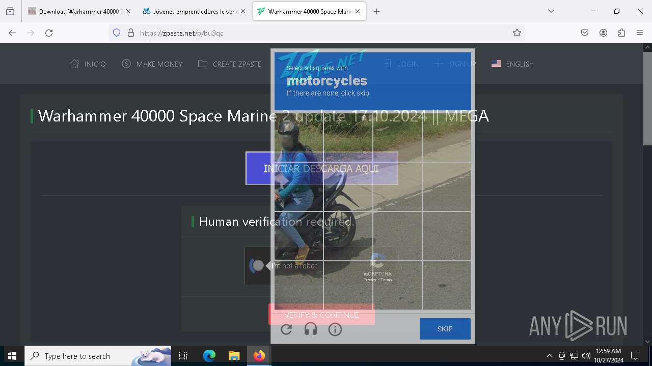
Task: Open reCAPTCHA Privacy link
Action: 370,280
